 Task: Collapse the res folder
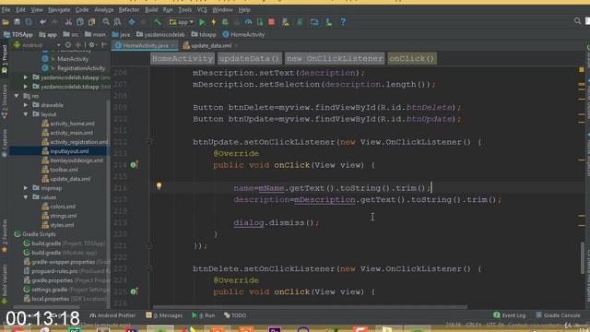point(17,96)
